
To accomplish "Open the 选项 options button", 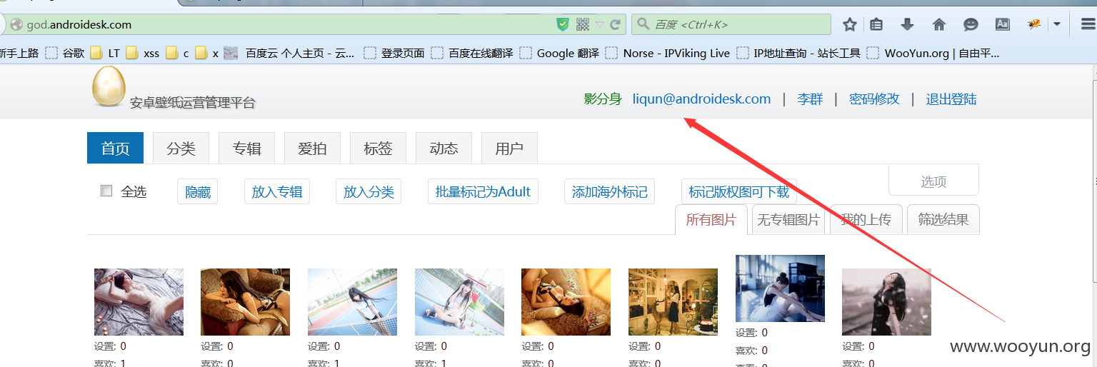I will pos(933,181).
